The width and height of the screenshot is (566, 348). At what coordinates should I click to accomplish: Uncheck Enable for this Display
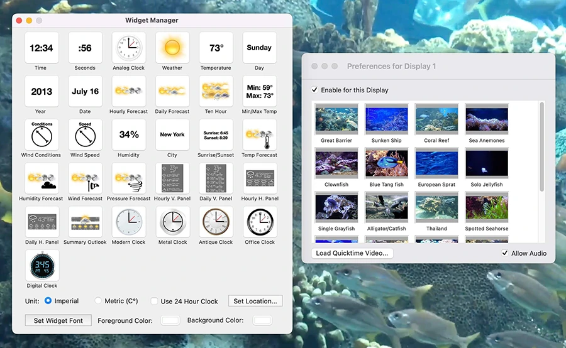point(314,90)
